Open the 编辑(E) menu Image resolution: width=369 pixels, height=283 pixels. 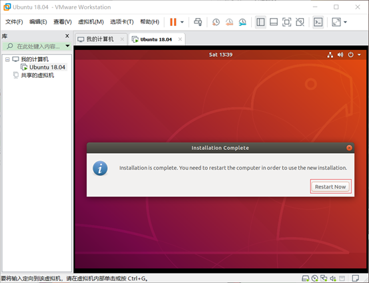[x=38, y=22]
